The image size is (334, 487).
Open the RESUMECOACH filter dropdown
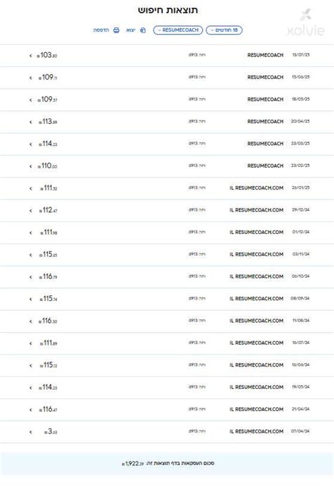[x=178, y=30]
